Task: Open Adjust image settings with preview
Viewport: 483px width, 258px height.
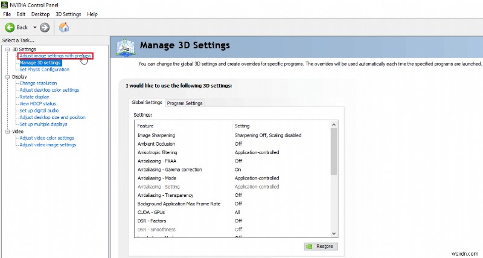Action: (56, 56)
